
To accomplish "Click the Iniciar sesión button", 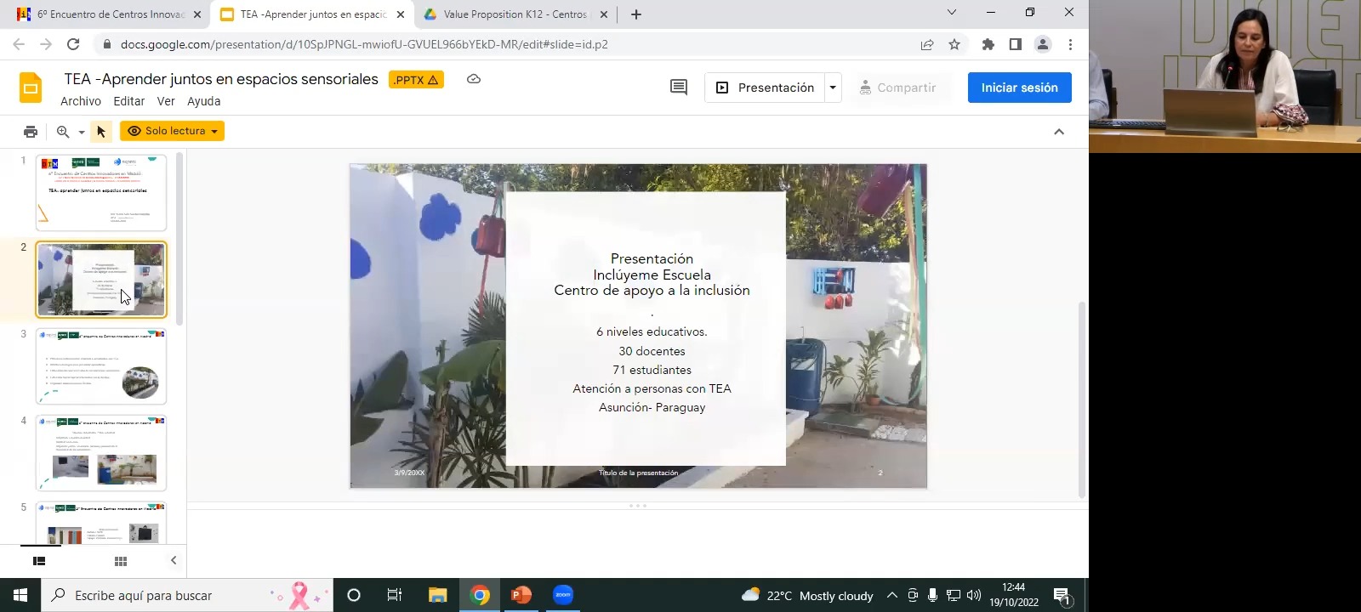I will [x=1020, y=88].
